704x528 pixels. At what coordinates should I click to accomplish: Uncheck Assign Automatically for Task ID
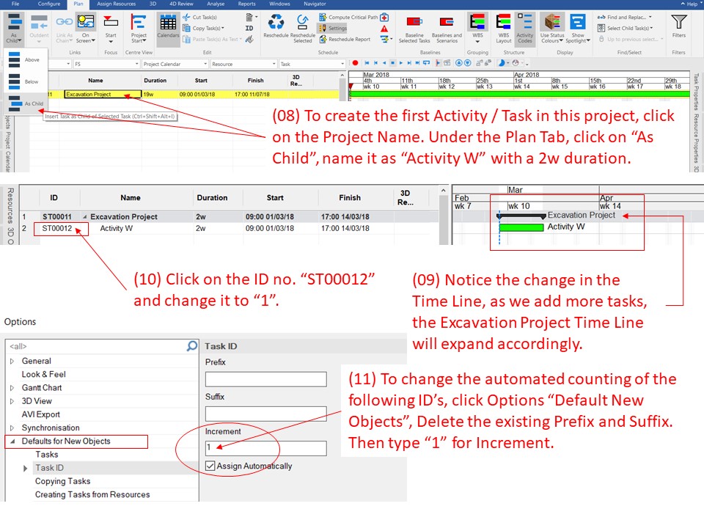(209, 466)
